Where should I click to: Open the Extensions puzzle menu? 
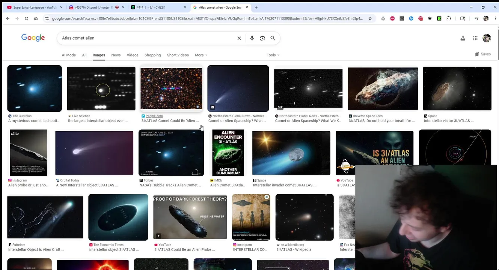[449, 18]
